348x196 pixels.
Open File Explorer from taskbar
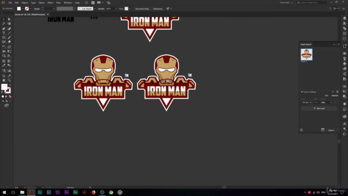(22, 192)
